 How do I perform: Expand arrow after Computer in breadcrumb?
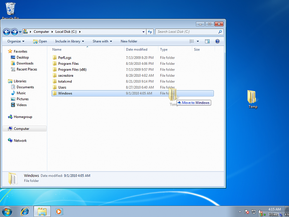pyautogui.click(x=52, y=32)
